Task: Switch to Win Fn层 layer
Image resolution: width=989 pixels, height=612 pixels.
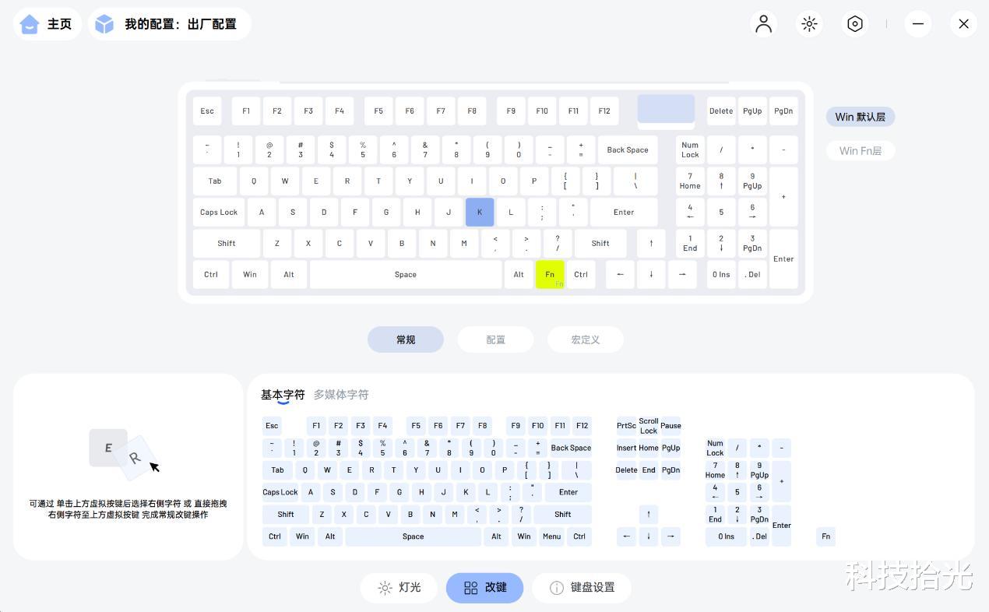Action: 861,151
